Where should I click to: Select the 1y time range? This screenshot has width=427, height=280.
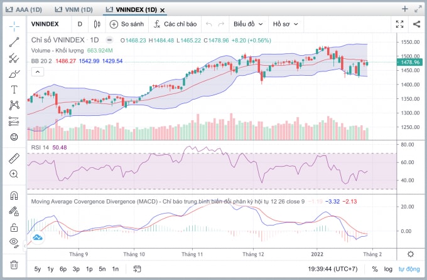point(50,269)
